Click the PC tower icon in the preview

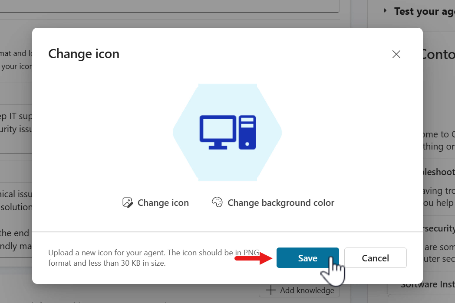(x=247, y=132)
